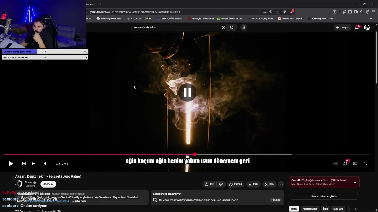378x212 pixels.
Task: Open the Aksan channel name link
Action: pyautogui.click(x=28, y=183)
